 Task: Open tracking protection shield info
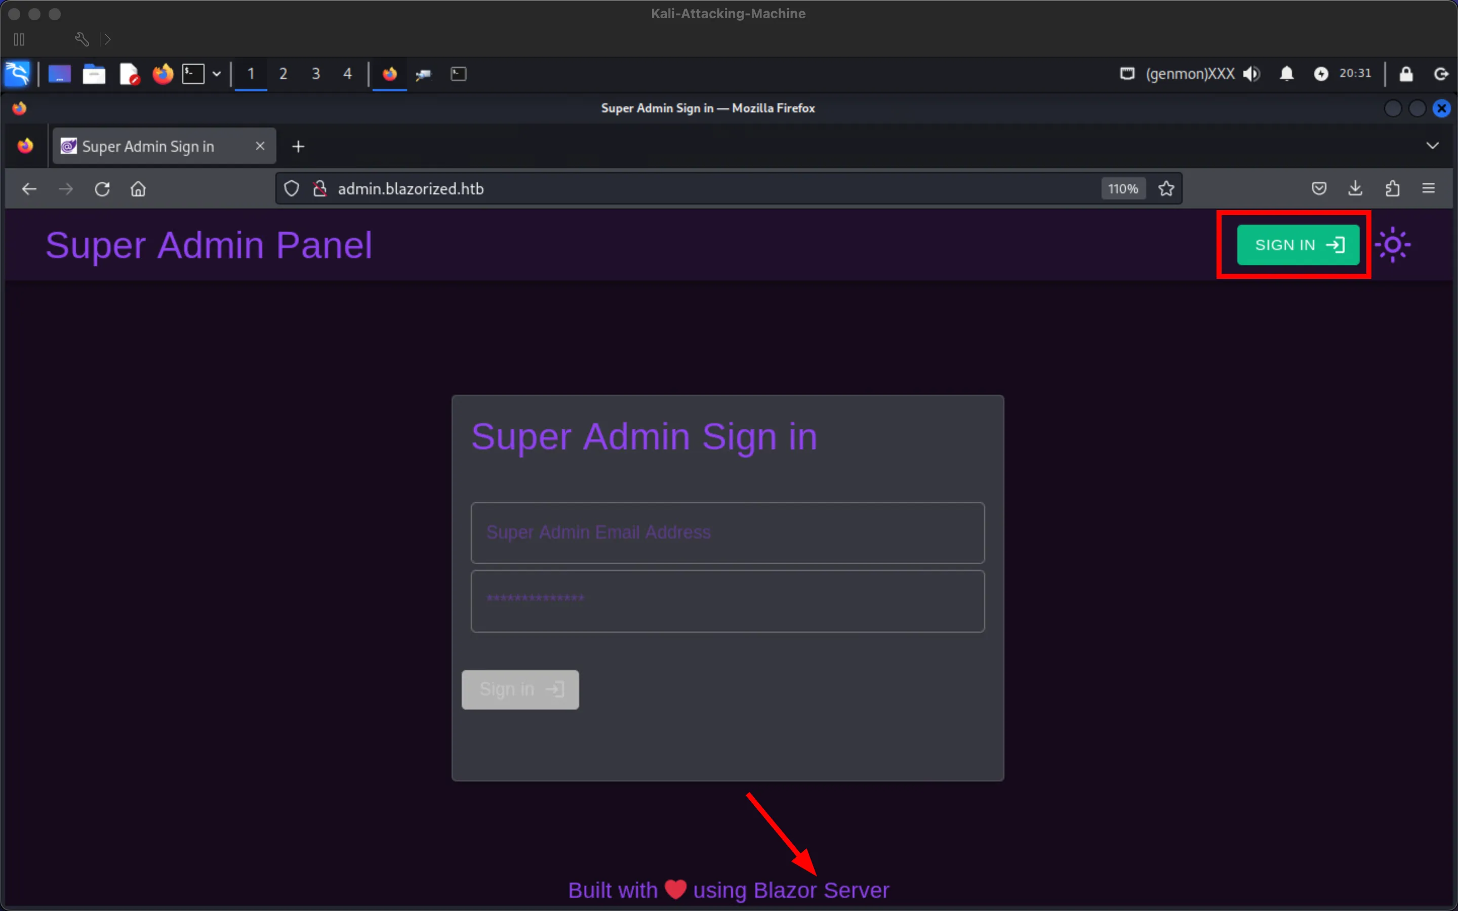(x=292, y=189)
